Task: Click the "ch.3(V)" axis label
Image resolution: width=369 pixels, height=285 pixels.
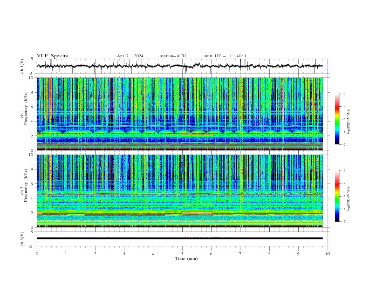Action: [22, 239]
